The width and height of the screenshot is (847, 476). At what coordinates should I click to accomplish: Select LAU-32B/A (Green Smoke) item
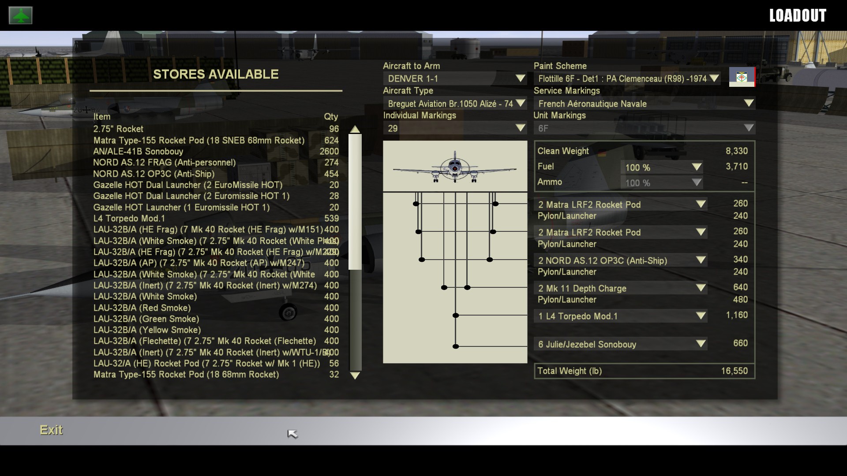[x=216, y=319]
